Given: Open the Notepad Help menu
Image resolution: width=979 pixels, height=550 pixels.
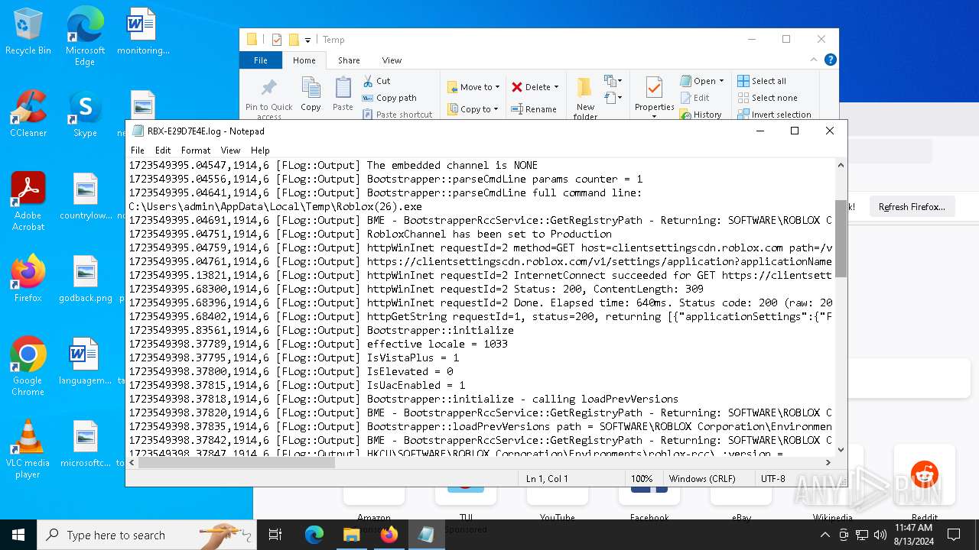Looking at the screenshot, I should (260, 150).
